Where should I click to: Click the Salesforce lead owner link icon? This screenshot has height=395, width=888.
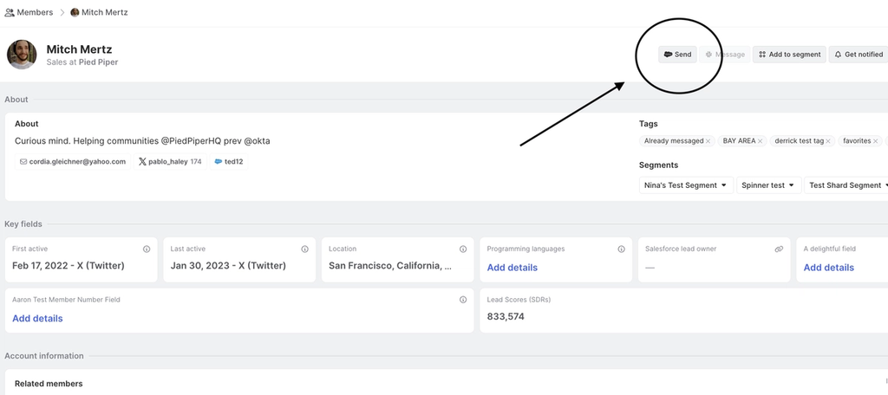(x=779, y=249)
